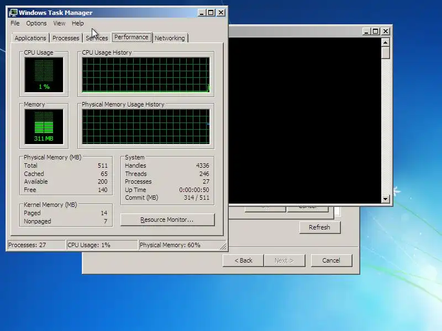
Task: Click the Task Manager title bar icon
Action: tap(13, 13)
